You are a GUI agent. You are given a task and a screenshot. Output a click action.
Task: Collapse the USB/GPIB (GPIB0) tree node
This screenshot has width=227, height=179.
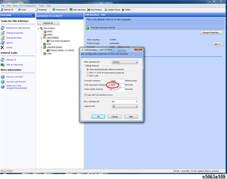tap(41, 47)
